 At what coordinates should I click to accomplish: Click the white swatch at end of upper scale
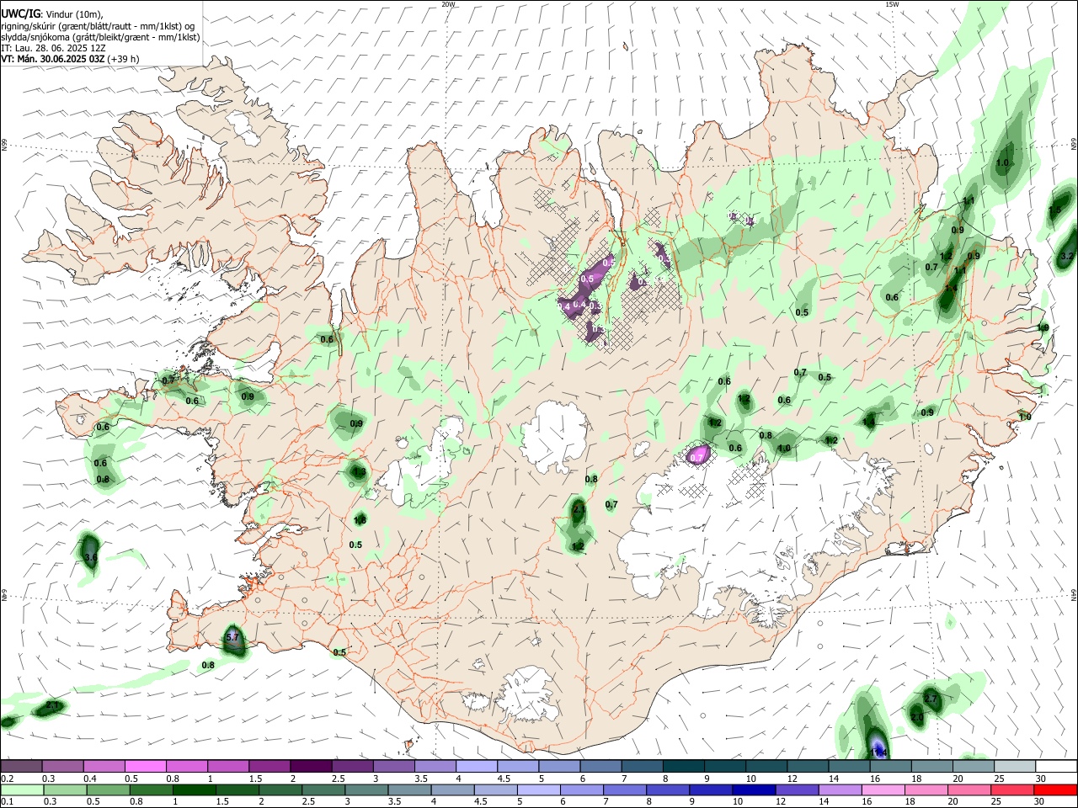[x=1056, y=766]
